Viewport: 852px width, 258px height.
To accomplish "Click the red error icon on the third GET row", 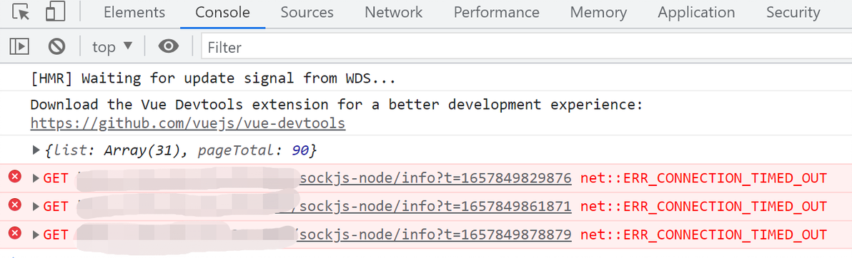I will click(15, 234).
